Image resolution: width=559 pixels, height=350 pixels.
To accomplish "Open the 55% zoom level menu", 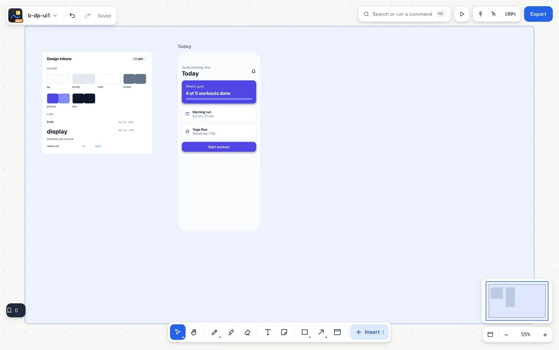I will point(525,335).
